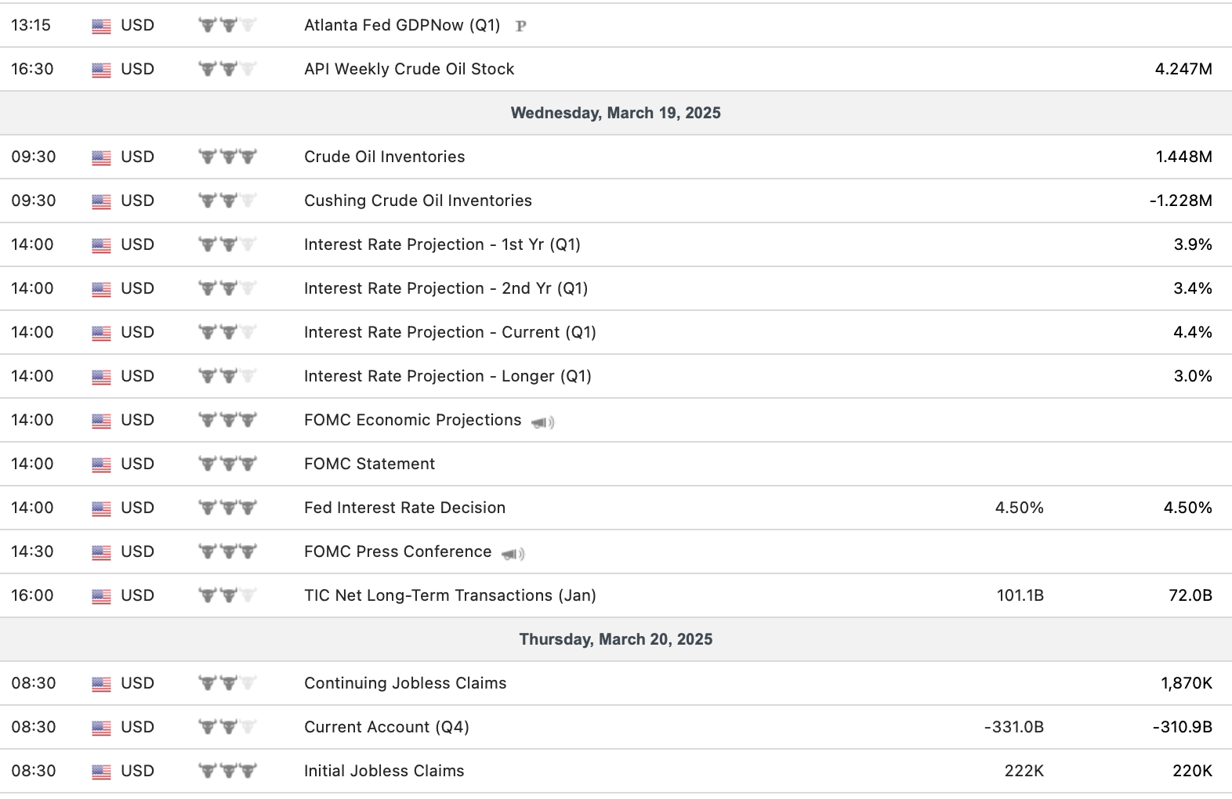1232x799 pixels.
Task: Click the US flag in the TIC Net Long-Term Transactions row
Action: click(101, 596)
